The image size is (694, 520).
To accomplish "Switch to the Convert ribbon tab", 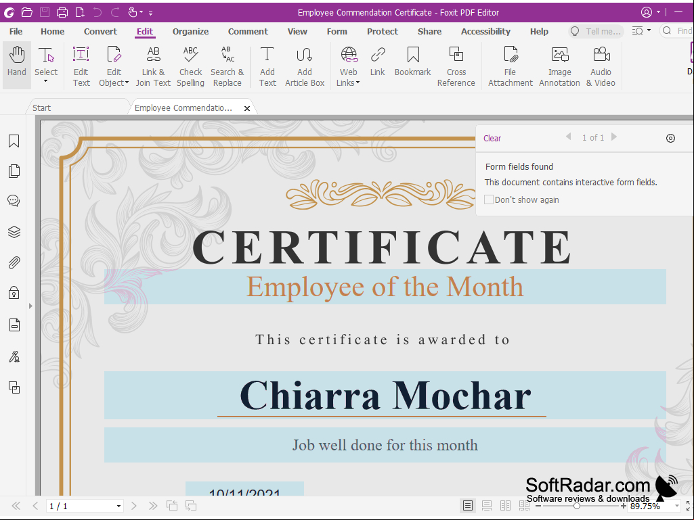I will point(100,31).
